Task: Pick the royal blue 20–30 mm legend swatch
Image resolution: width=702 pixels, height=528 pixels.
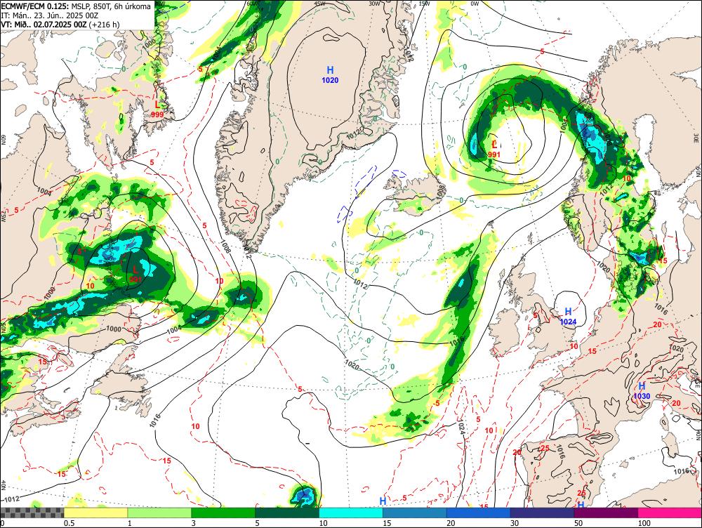Action: click(x=478, y=513)
